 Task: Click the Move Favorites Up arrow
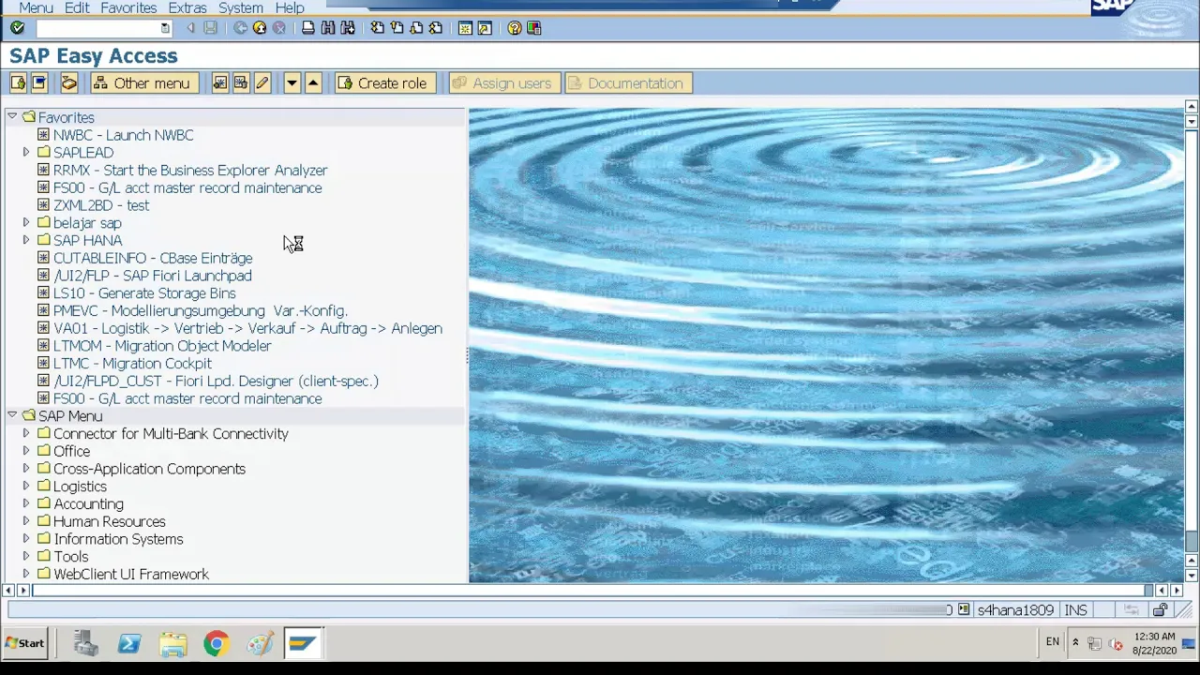313,83
